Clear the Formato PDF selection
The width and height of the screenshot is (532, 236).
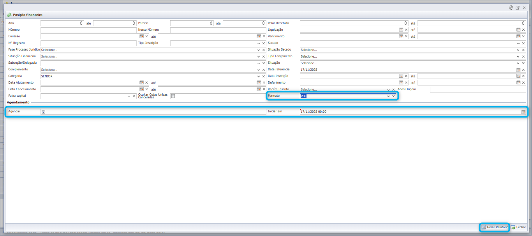click(x=393, y=96)
